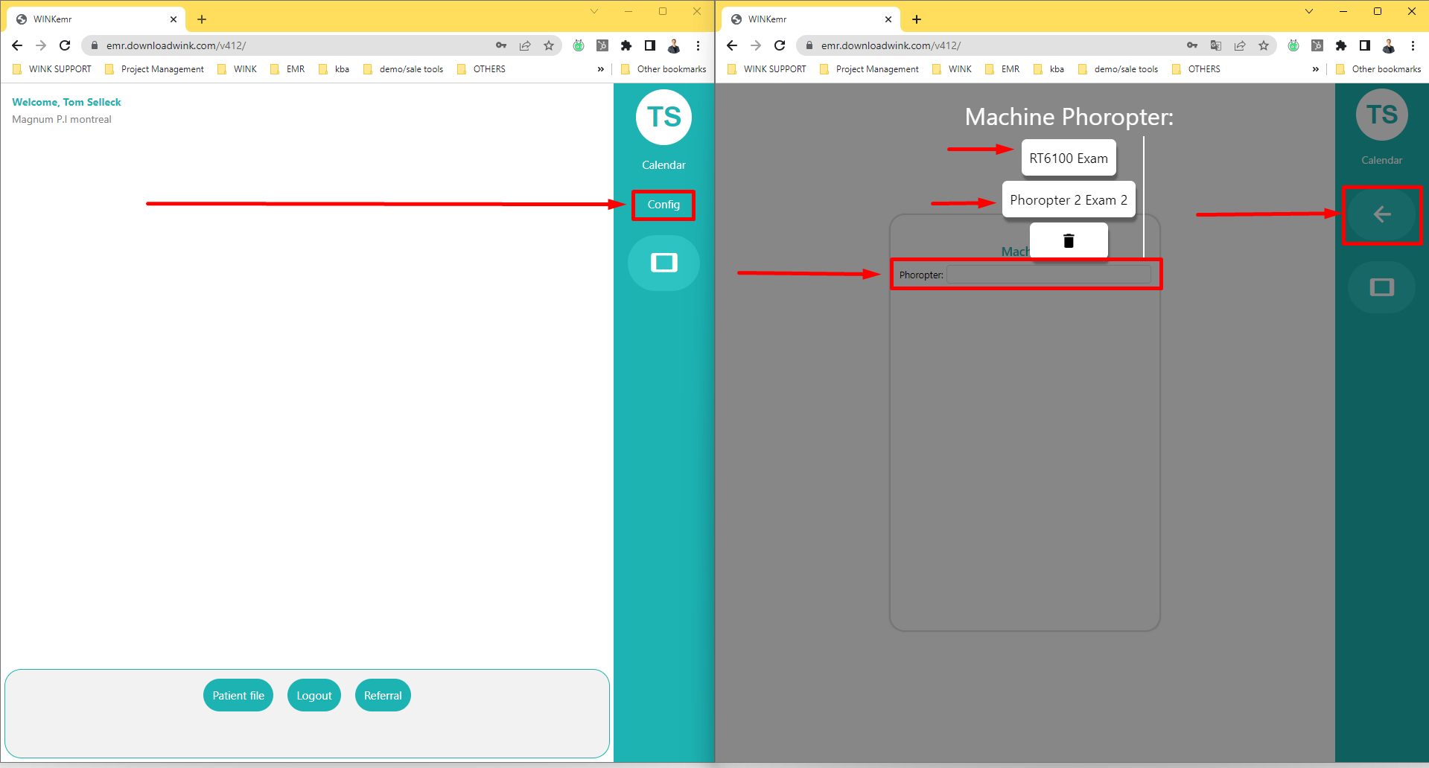This screenshot has height=768, width=1429.
Task: Click password key icon in left window
Action: tap(501, 45)
